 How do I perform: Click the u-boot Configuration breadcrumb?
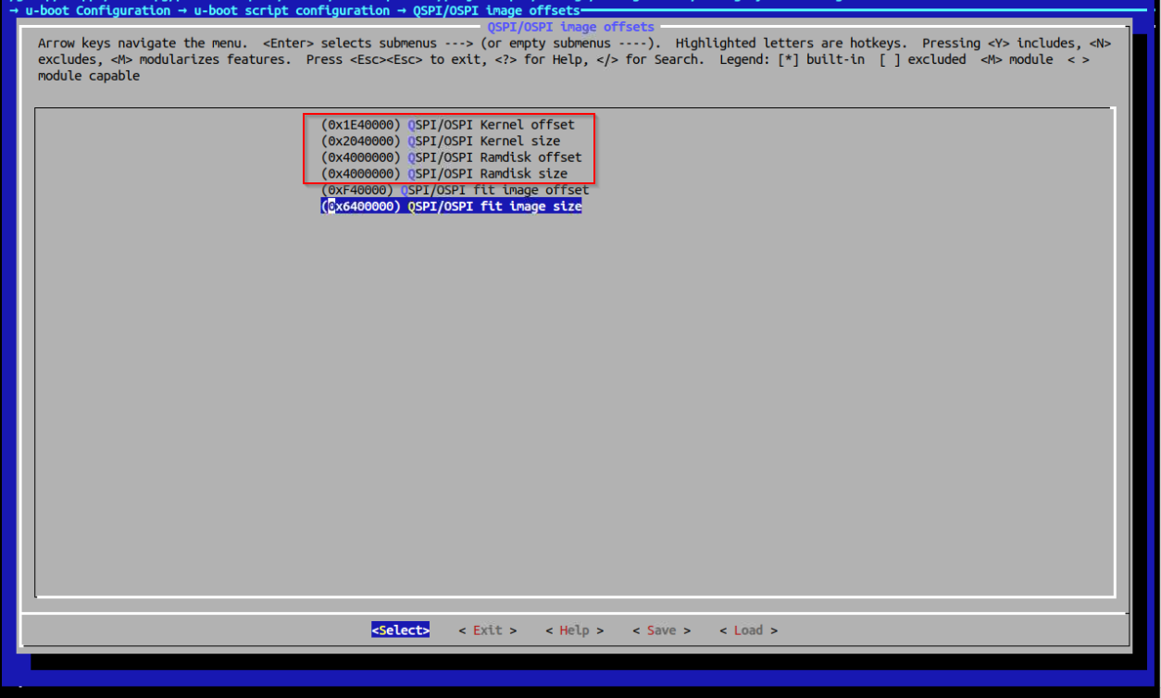(97, 10)
